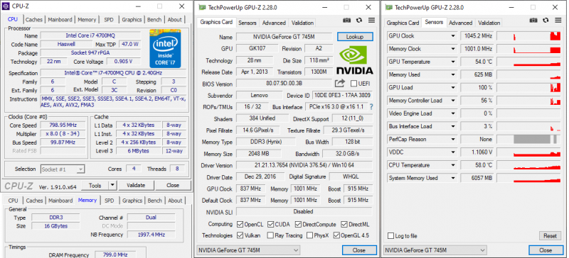Open the PerfCap Reason sensor dropdown
Image resolution: width=569 pixels, height=258 pixels.
453,140
